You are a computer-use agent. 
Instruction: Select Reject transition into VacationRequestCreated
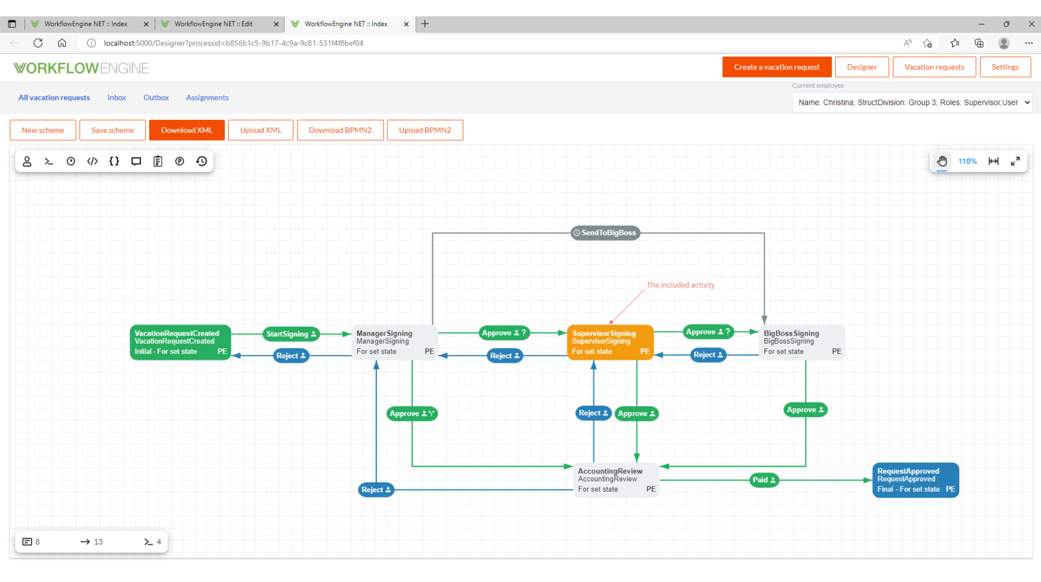(291, 356)
